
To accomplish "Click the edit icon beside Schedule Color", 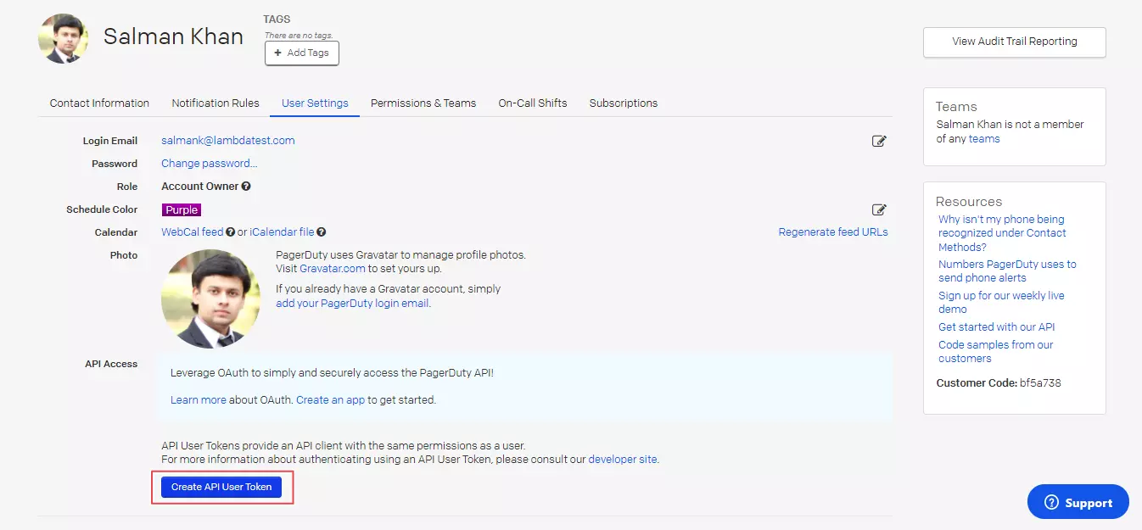I will click(879, 209).
